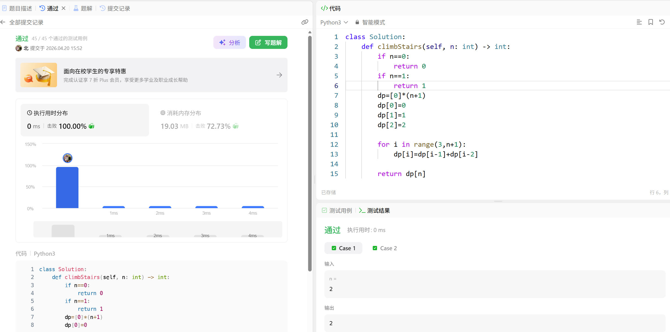Select Case 1 test case
Viewport: 670px width, 332px height.
click(x=343, y=248)
